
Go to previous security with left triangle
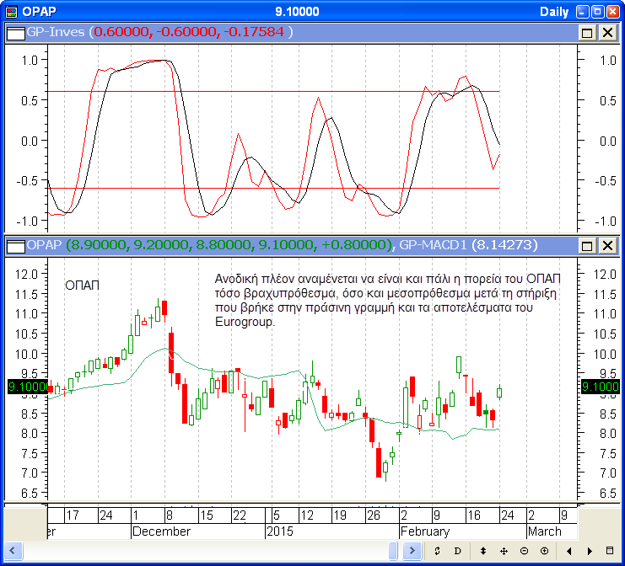[x=569, y=551]
